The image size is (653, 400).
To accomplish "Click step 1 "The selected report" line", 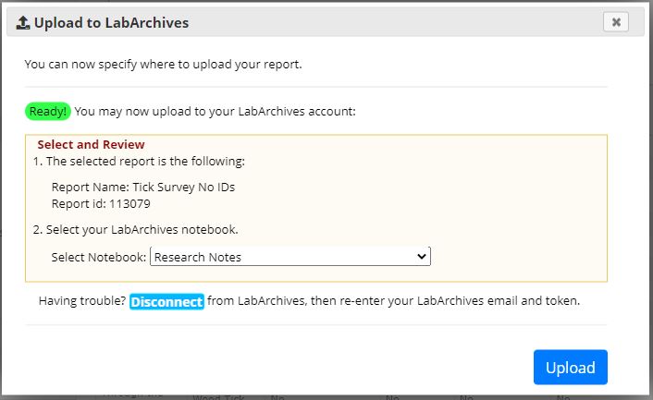I will 139,162.
